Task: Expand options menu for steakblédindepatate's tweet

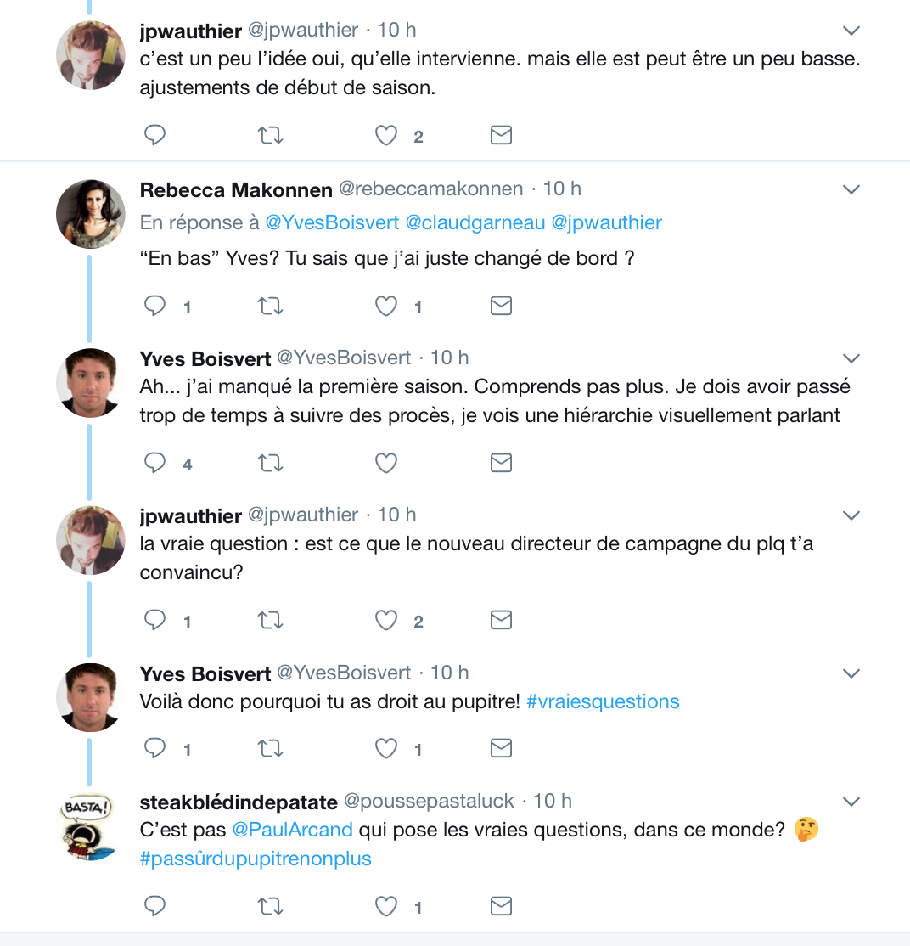Action: [851, 802]
